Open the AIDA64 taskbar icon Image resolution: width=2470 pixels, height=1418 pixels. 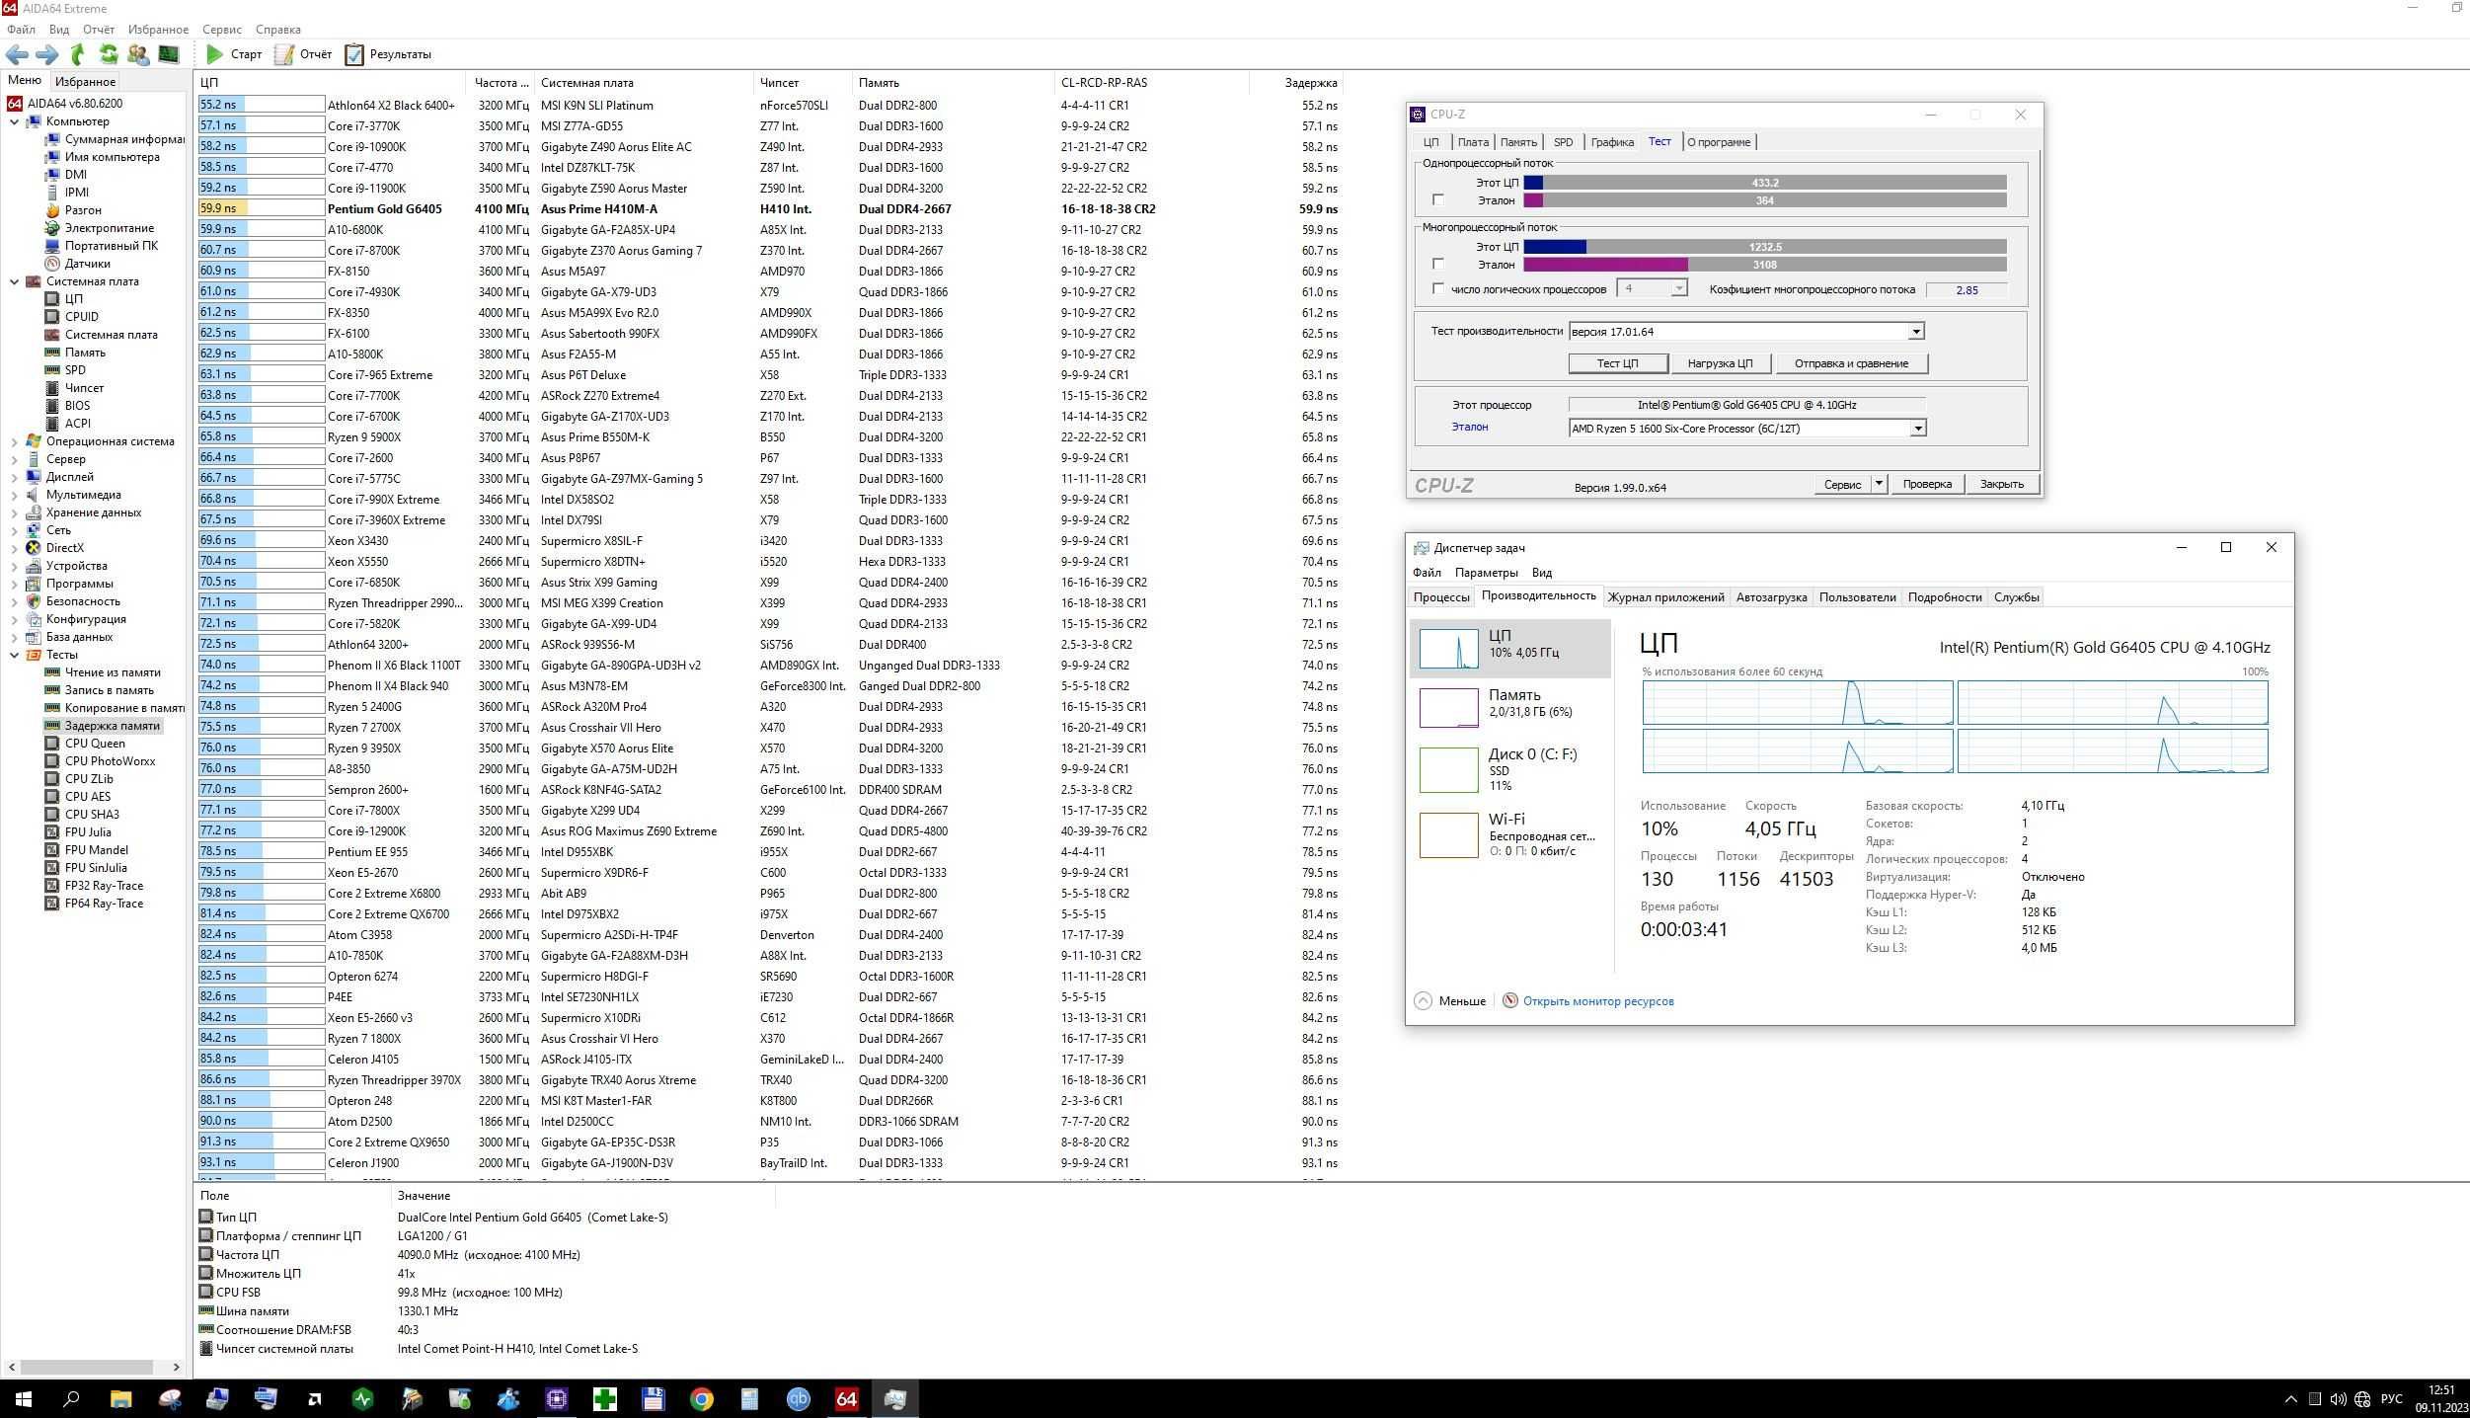[x=846, y=1399]
